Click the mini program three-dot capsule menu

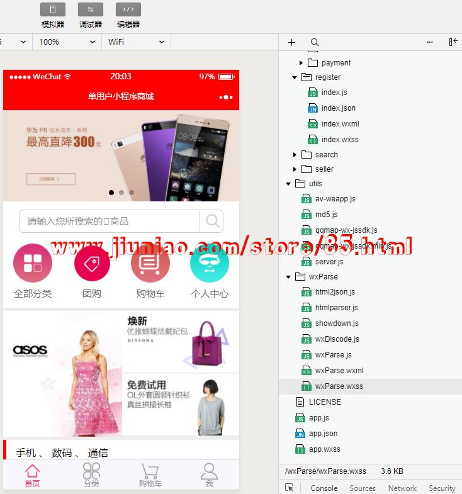click(x=226, y=97)
